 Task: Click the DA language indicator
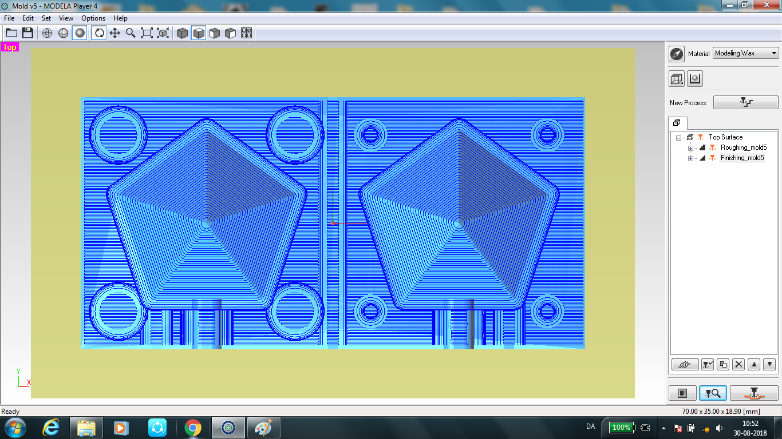click(591, 427)
